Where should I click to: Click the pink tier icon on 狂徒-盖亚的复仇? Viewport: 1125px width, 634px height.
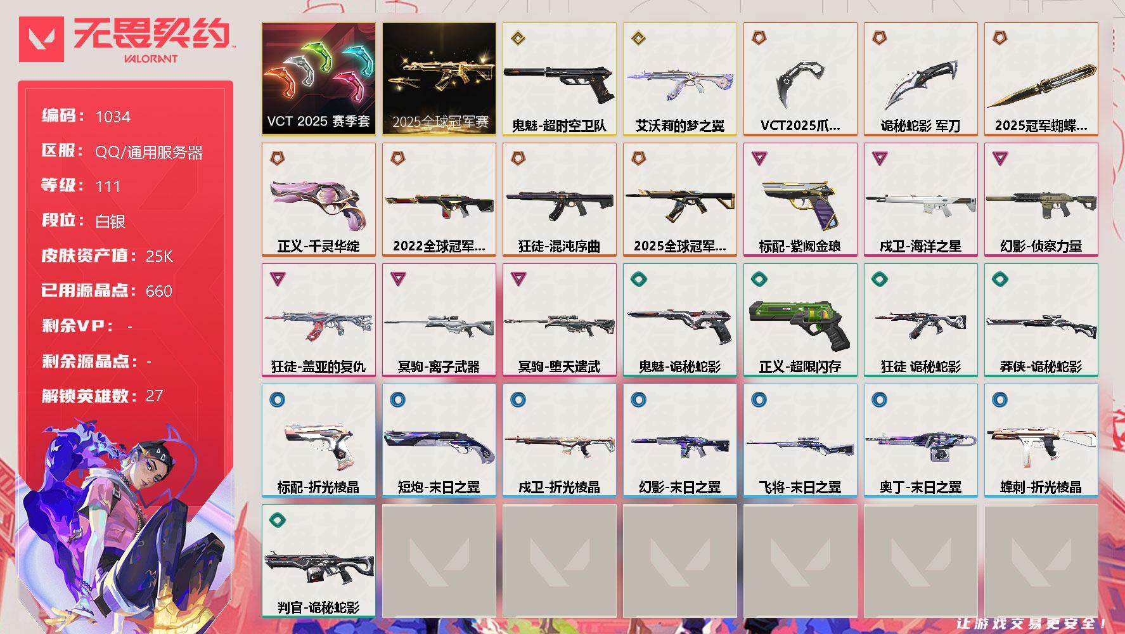click(277, 278)
